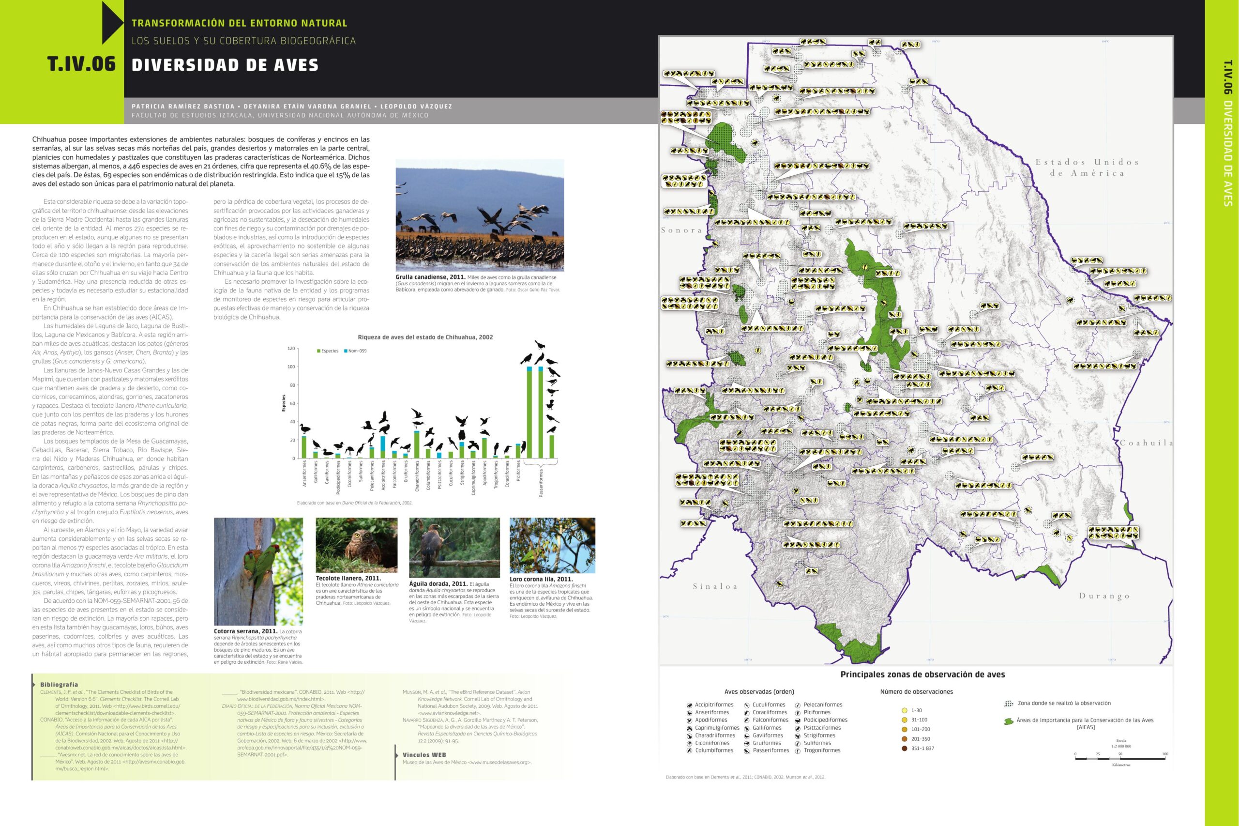Click the Gruiformes legend icon
This screenshot has height=826, width=1239.
(747, 743)
